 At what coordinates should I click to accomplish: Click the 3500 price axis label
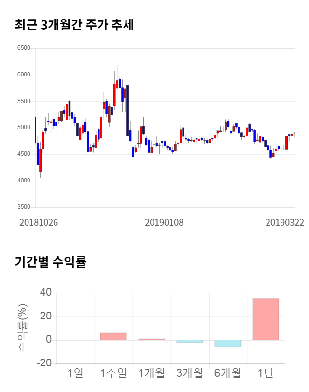(x=23, y=207)
